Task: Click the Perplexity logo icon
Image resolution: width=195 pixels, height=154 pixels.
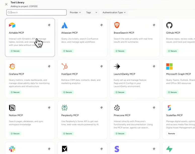Action: 64,108
